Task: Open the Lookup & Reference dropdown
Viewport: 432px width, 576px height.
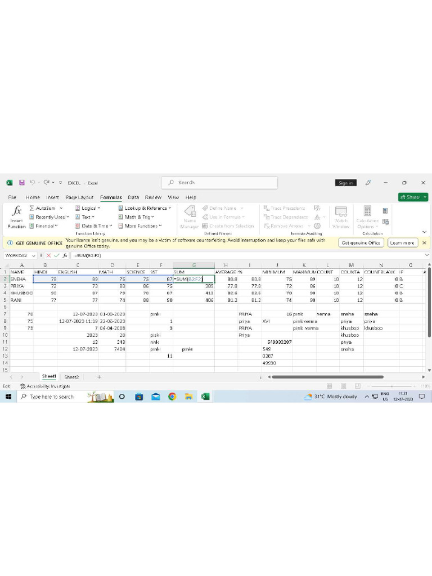Action: click(x=145, y=208)
